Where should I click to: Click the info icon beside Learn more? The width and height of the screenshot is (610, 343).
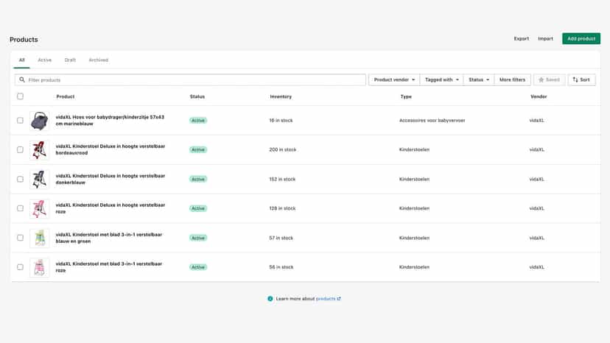coord(270,299)
